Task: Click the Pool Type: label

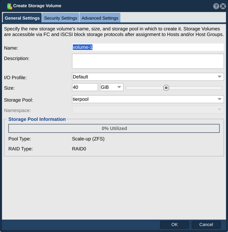Action: coord(20,139)
